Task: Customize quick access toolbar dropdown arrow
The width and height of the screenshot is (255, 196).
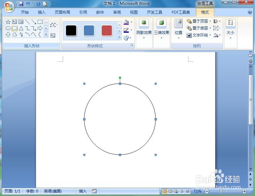Action: [55, 4]
